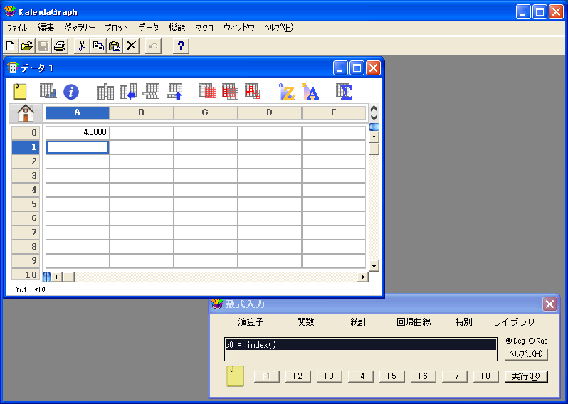
Task: Open the ファイル menu
Action: [x=17, y=28]
